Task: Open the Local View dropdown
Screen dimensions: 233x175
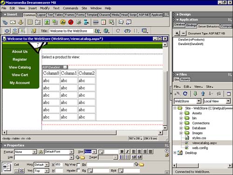Action: coord(228,101)
